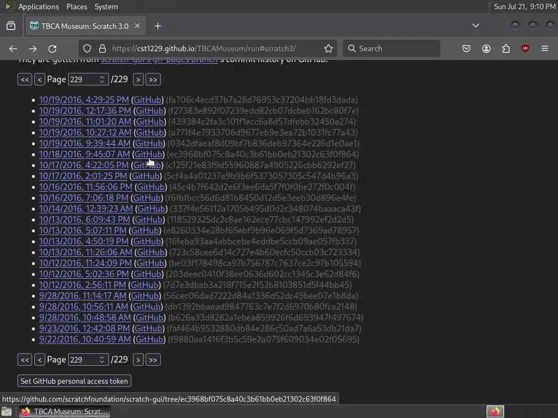The width and height of the screenshot is (558, 418).
Task: Open GitHub link for 10/13/2016, 6:09:43 PM
Action: [x=149, y=220]
